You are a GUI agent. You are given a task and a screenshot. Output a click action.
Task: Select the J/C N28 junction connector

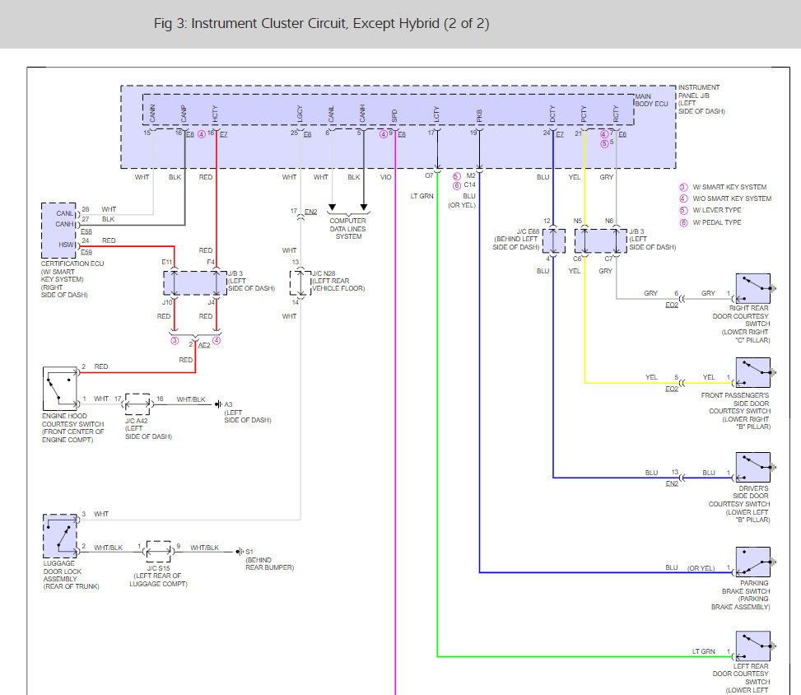[x=300, y=282]
